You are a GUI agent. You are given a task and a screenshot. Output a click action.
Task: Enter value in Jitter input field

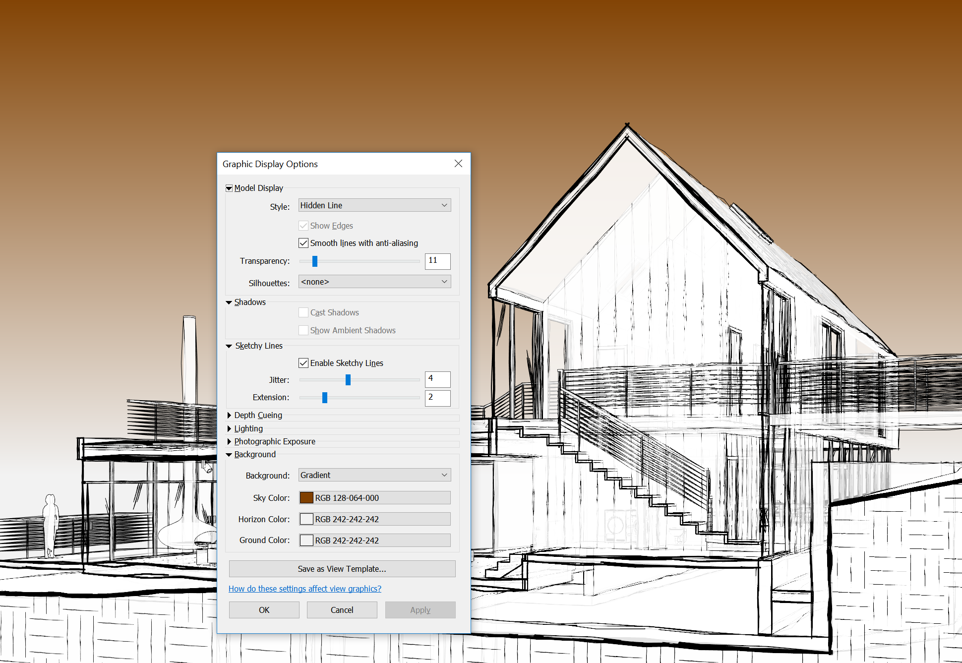click(x=436, y=379)
